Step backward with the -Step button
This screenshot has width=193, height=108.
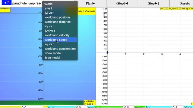[x=122, y=3]
